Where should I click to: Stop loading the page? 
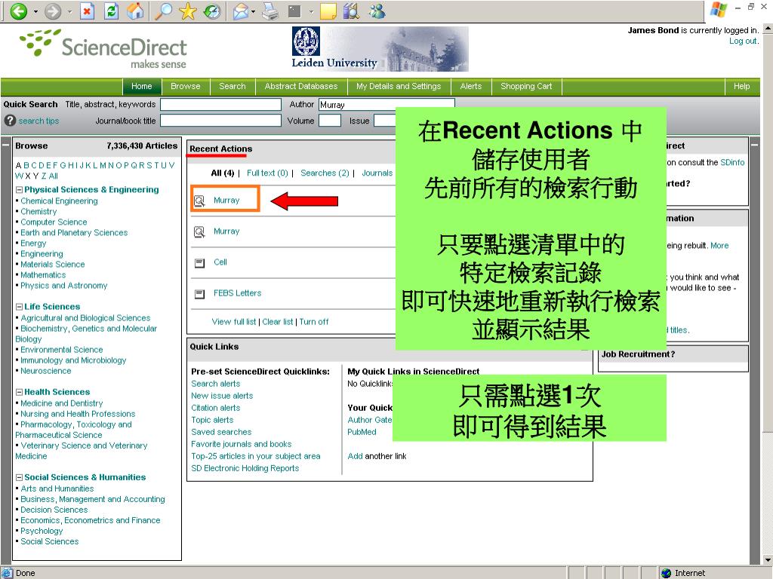click(x=88, y=11)
